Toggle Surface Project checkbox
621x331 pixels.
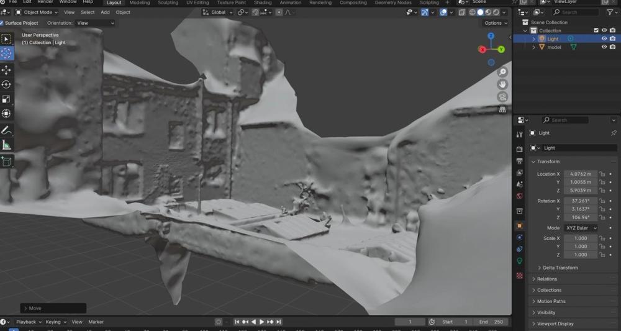2,23
